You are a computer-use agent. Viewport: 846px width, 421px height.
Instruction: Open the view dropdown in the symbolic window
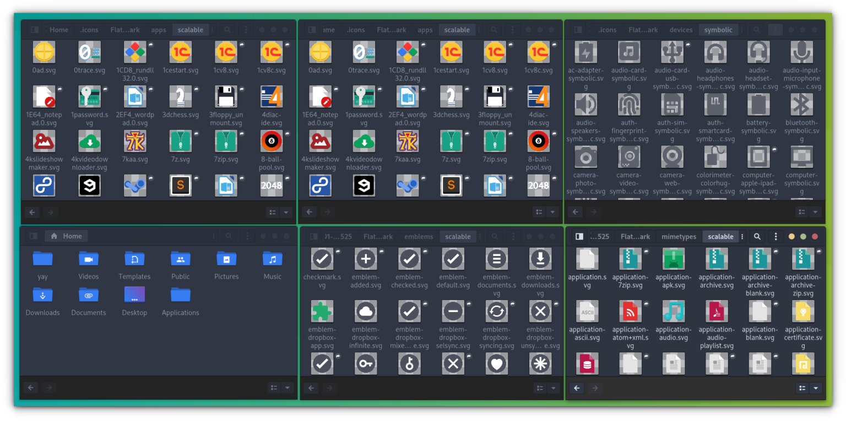(816, 211)
